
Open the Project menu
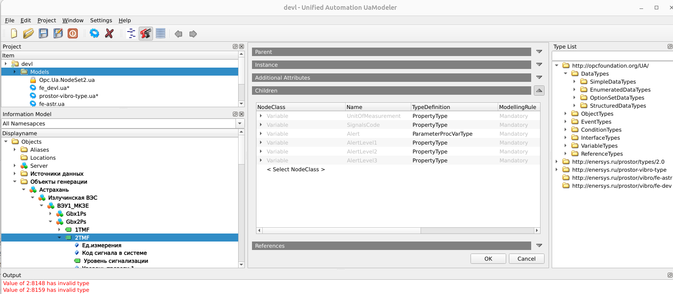(x=46, y=20)
